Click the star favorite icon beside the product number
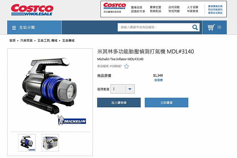 (126, 66)
